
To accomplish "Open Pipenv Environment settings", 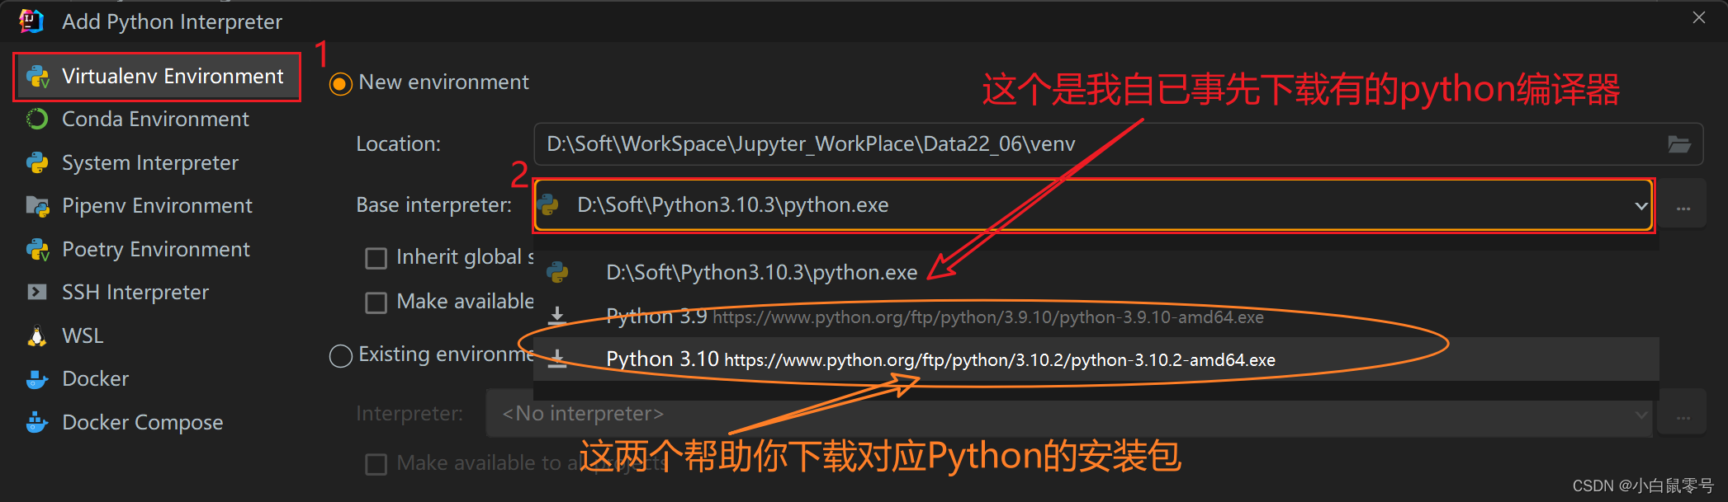I will (x=157, y=206).
